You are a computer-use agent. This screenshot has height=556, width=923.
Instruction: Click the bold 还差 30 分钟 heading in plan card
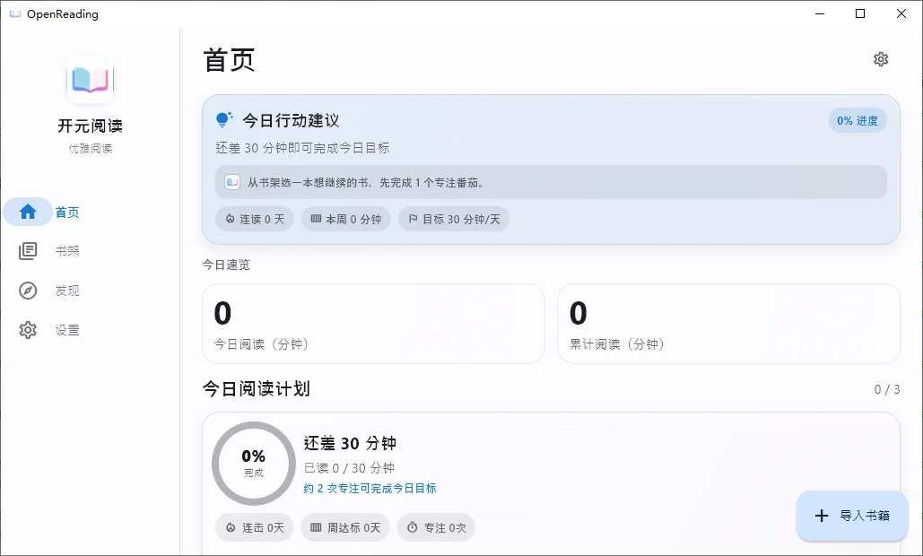click(x=350, y=443)
